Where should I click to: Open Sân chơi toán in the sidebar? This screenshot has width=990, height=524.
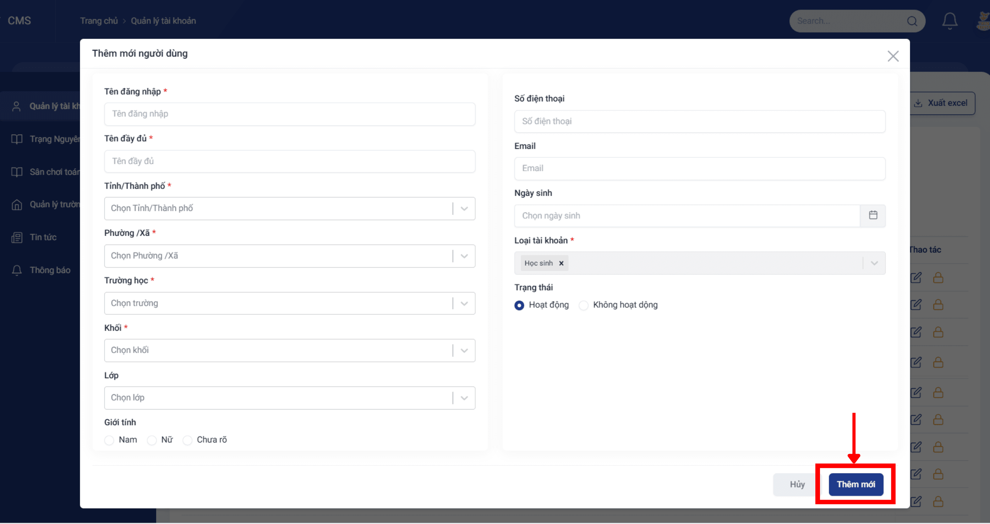point(46,172)
